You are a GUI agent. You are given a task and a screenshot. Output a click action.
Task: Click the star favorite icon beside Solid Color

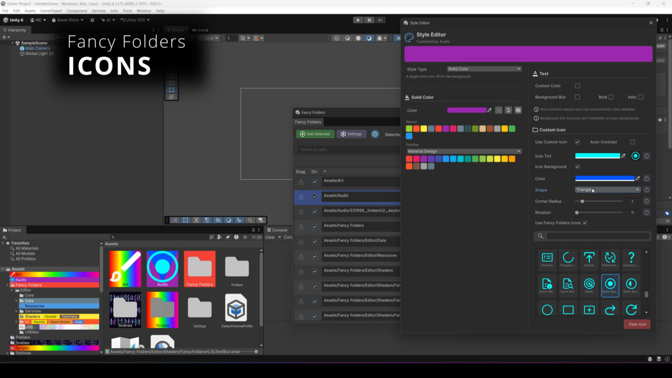pyautogui.click(x=498, y=110)
